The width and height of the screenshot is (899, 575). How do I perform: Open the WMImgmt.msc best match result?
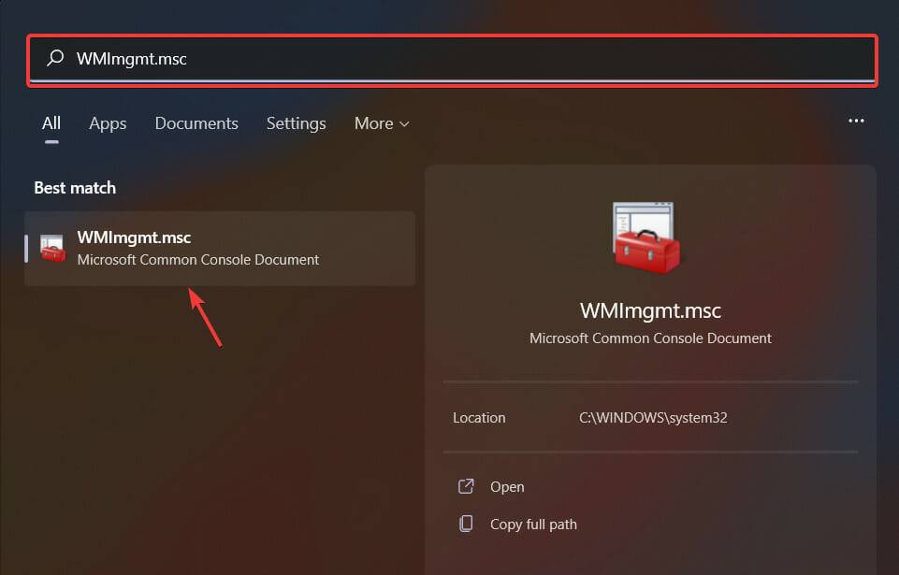[220, 248]
